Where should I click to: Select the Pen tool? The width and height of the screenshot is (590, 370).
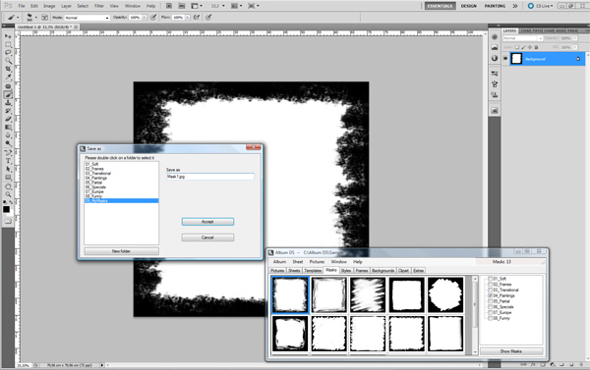tap(8, 152)
